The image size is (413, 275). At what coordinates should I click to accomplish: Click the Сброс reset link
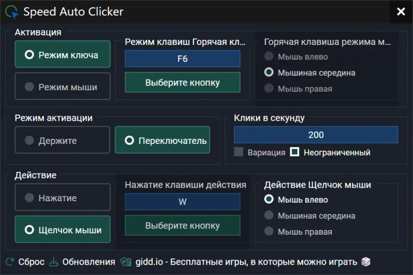(x=31, y=262)
